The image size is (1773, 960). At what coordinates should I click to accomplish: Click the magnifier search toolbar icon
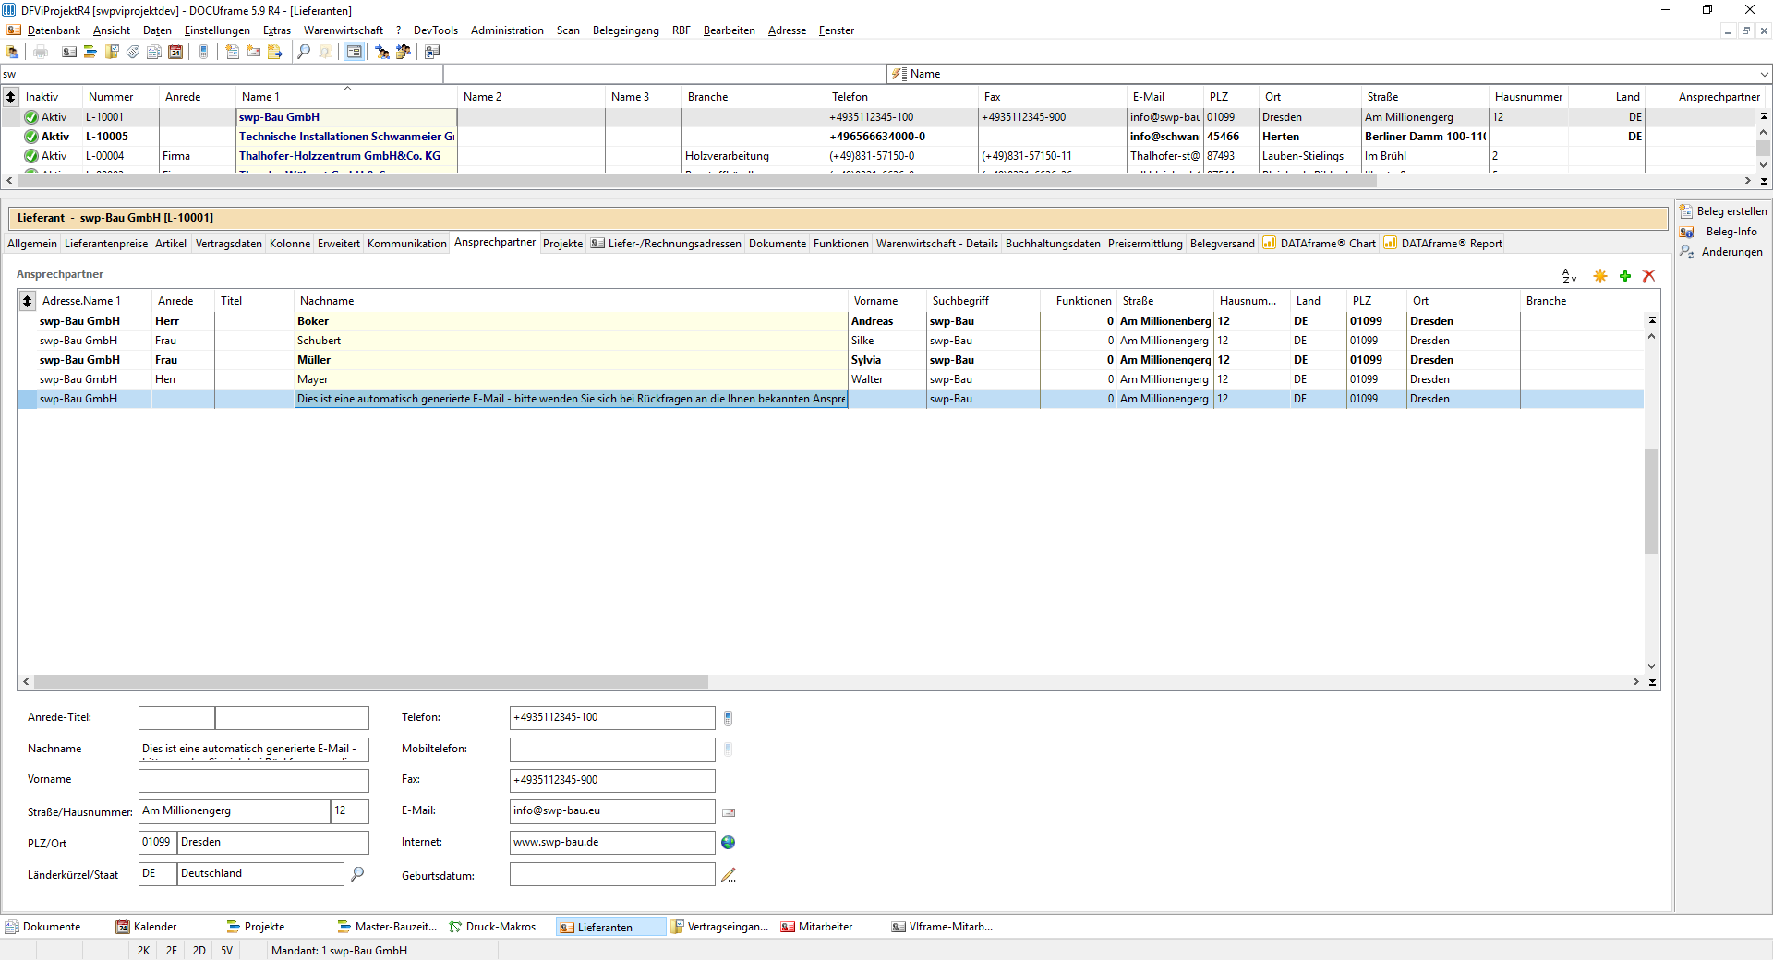click(x=304, y=52)
